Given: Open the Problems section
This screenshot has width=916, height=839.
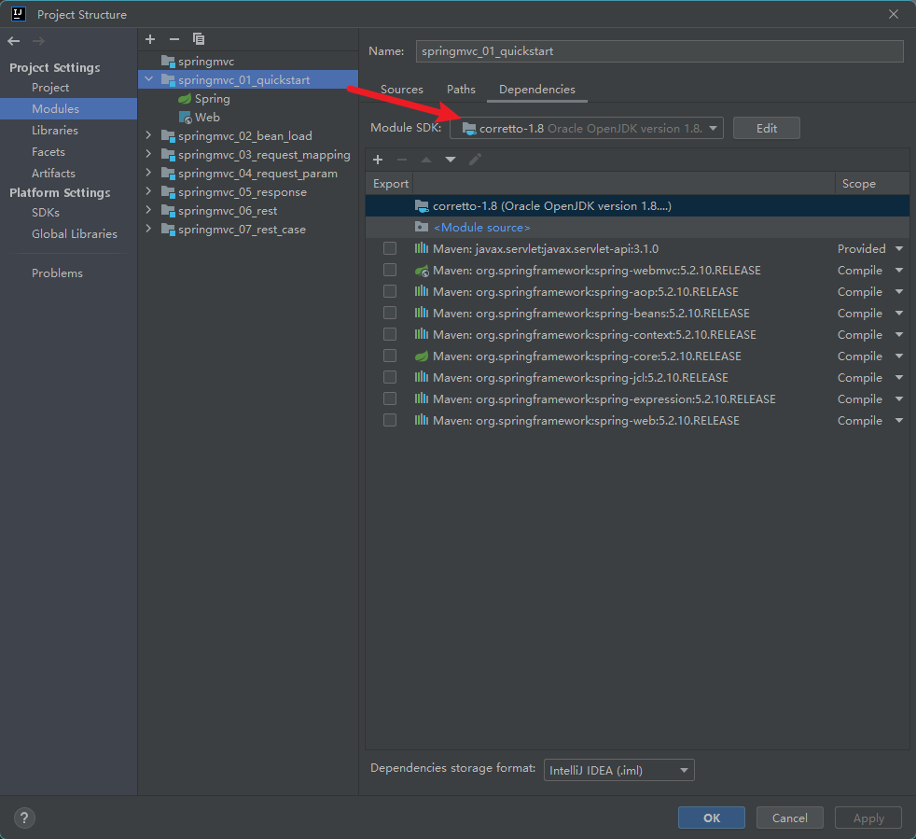Looking at the screenshot, I should pyautogui.click(x=57, y=273).
